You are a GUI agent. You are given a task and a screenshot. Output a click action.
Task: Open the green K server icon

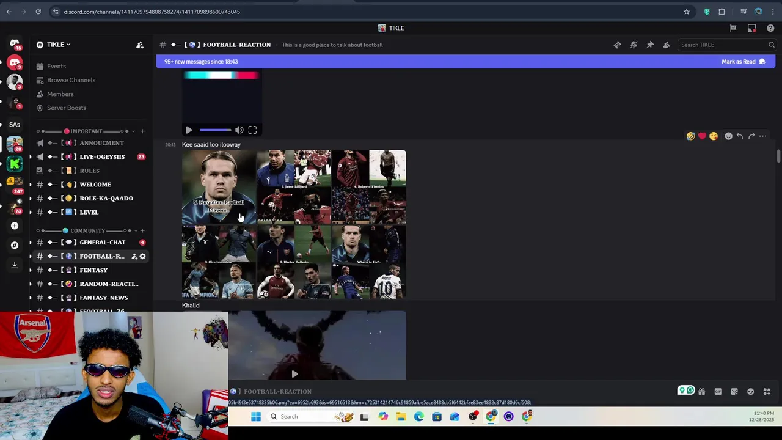(x=15, y=164)
